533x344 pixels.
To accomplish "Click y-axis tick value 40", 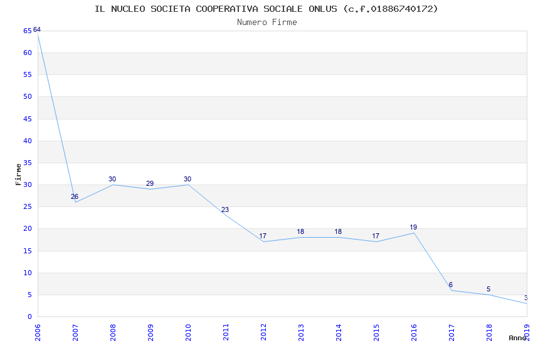I will 28,141.
